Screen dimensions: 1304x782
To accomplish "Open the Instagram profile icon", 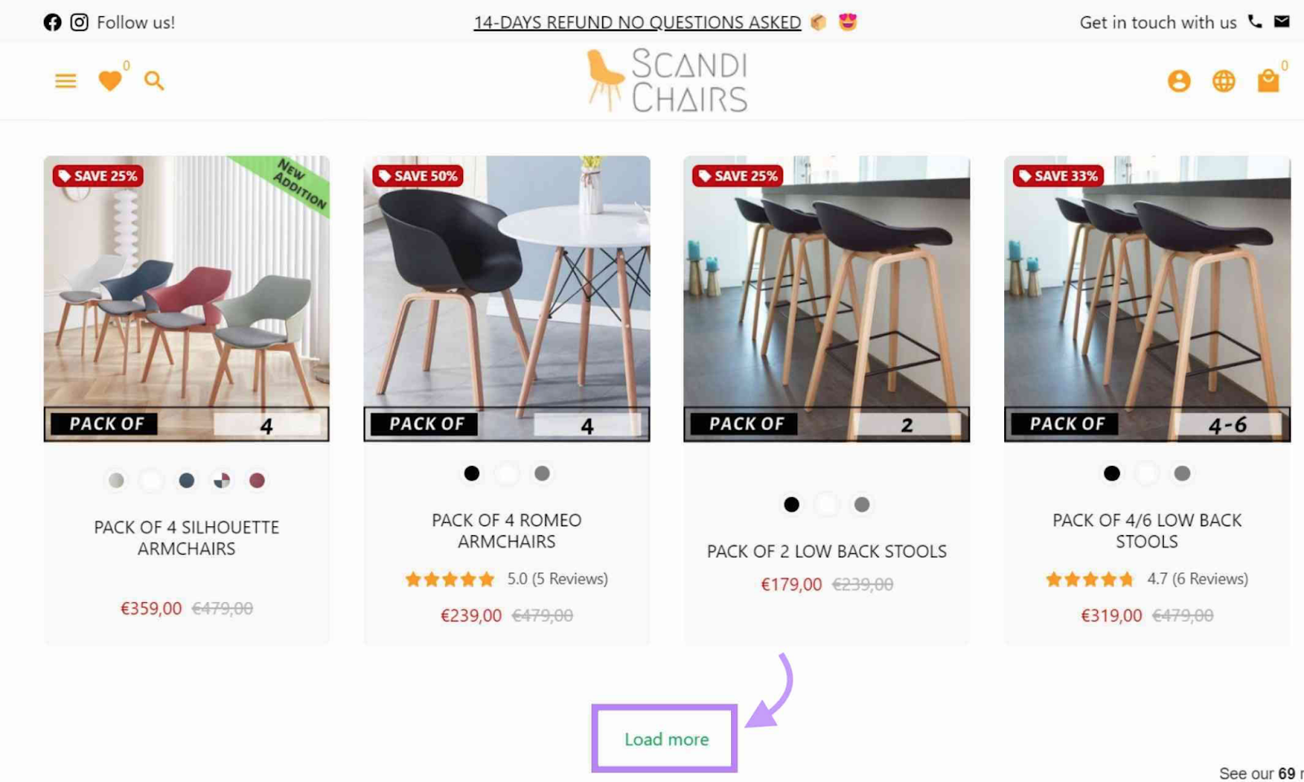I will [x=79, y=23].
